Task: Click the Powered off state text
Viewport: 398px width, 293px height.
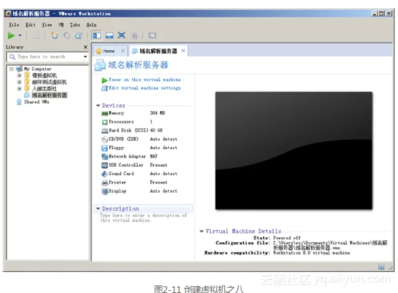Action: click(287, 238)
